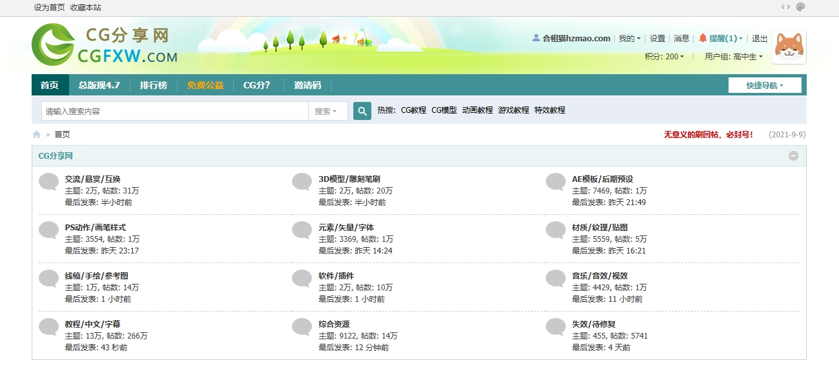Expand the 提醒(1) notifications dropdown
This screenshot has height=387, width=839.
tap(721, 39)
